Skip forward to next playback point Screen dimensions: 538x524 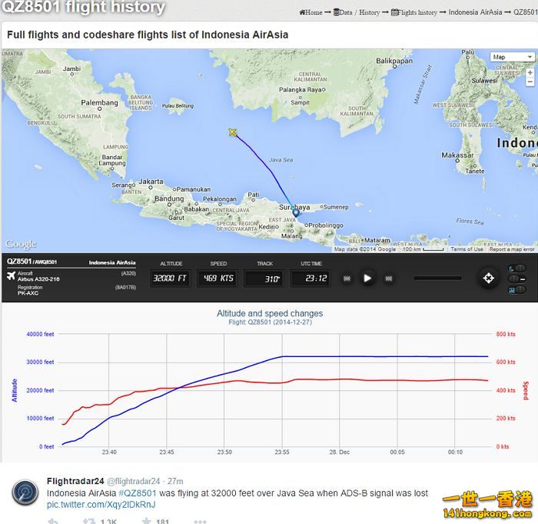coord(389,279)
